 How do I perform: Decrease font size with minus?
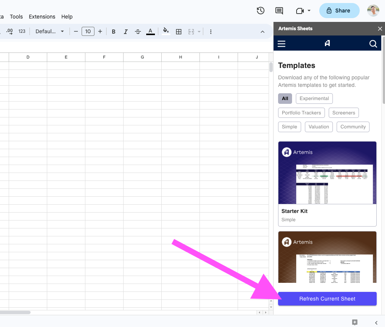point(76,31)
